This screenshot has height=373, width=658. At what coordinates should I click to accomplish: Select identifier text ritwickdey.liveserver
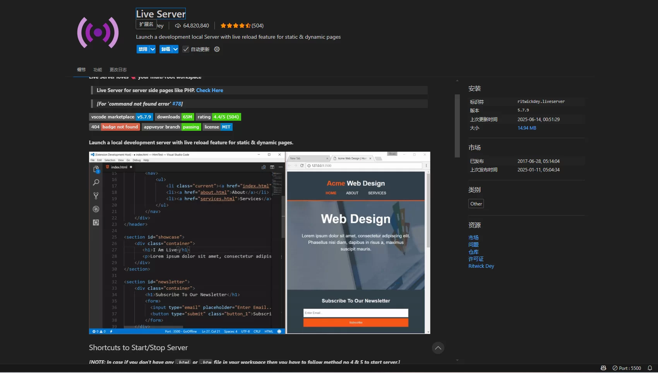[x=541, y=101]
